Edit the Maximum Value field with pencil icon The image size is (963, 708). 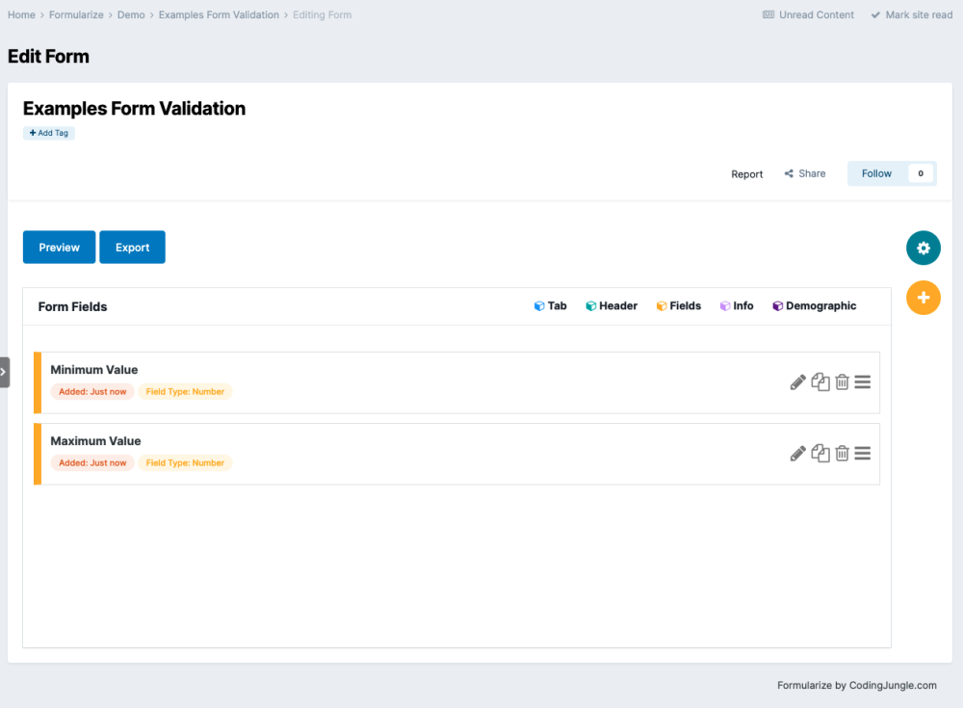[x=797, y=454]
